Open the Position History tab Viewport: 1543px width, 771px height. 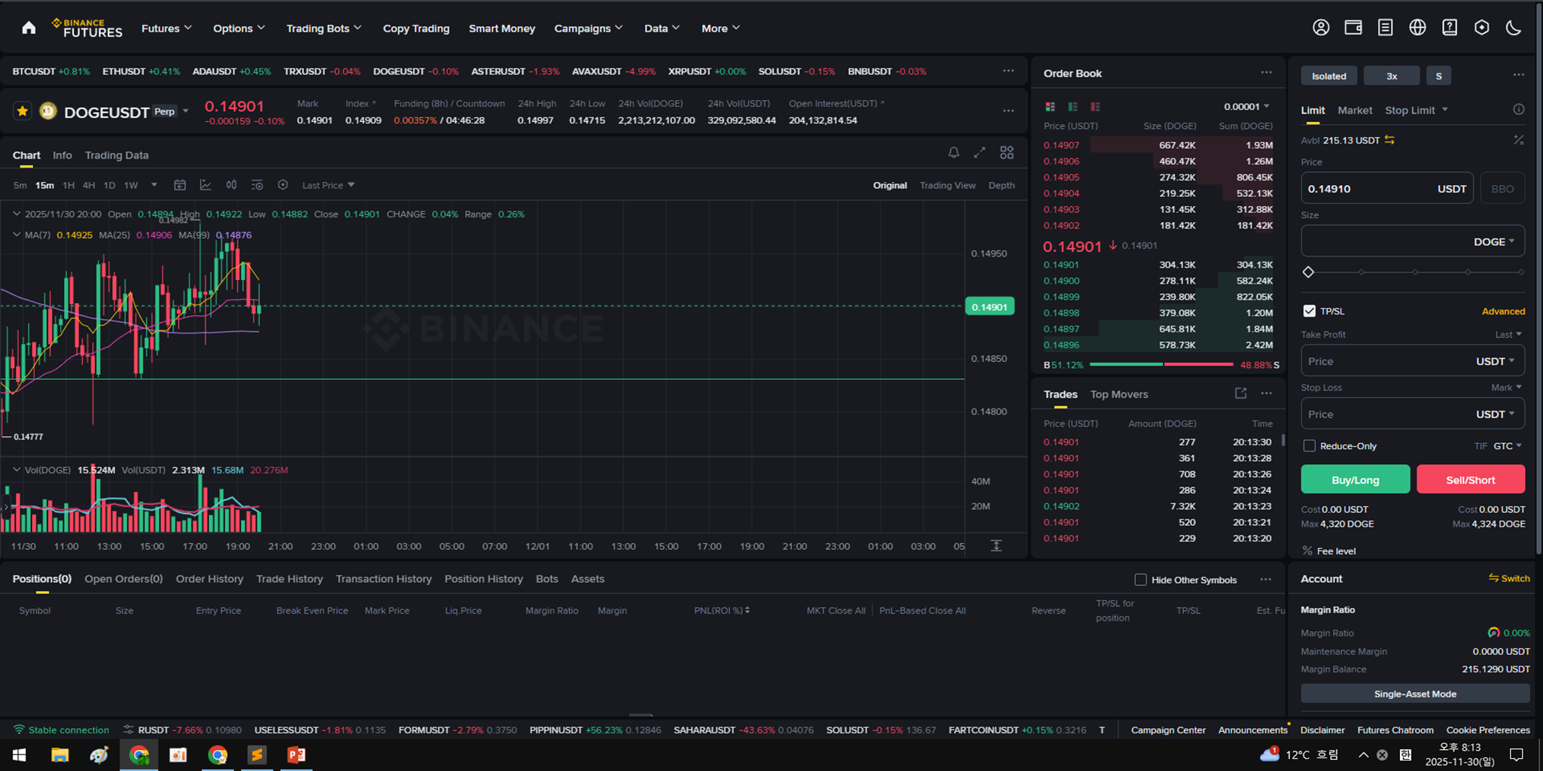(x=483, y=578)
